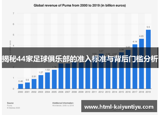The height and width of the screenshot is (115, 160).
Task: Click the 2002 year axis label
Action: tap(34, 92)
